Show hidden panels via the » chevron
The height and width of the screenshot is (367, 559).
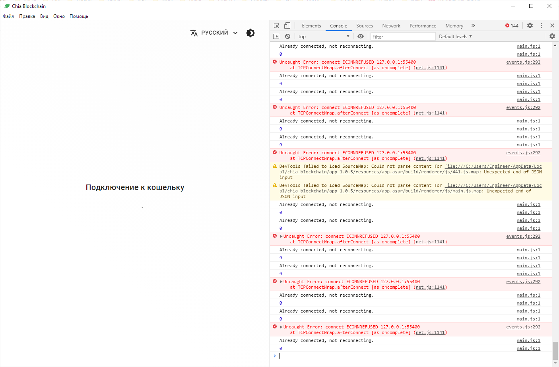click(473, 25)
